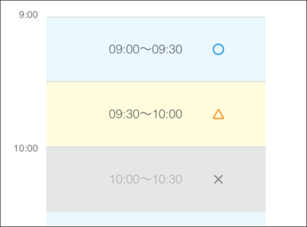Viewport: 307px width, 227px height.
Task: Select the 09:30~10:00 time slot text
Action: pyautogui.click(x=146, y=114)
